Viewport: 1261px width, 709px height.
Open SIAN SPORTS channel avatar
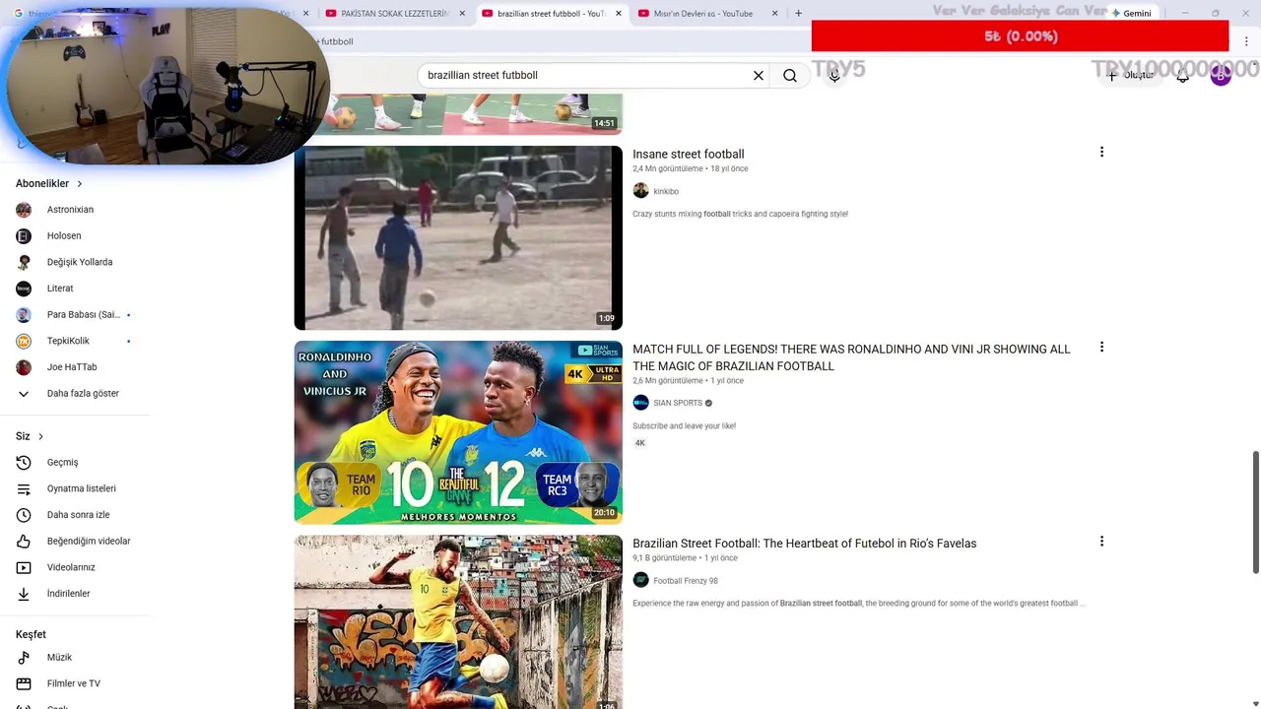coord(640,403)
